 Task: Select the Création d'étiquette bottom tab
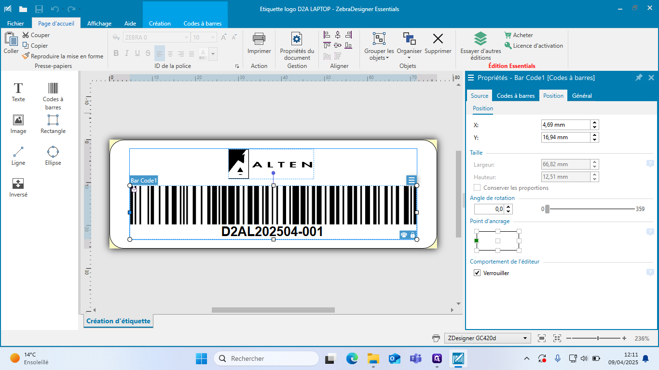click(x=118, y=321)
